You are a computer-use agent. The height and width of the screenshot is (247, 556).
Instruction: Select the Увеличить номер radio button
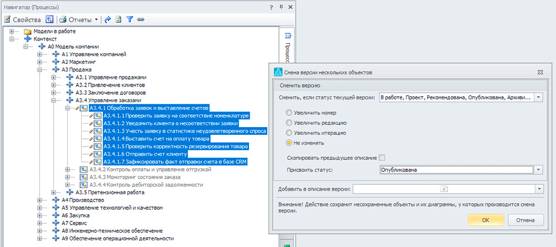288,113
